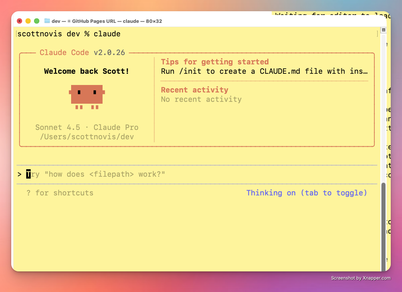402x292 pixels.
Task: Click the prompt arrow symbol
Action: (19, 174)
